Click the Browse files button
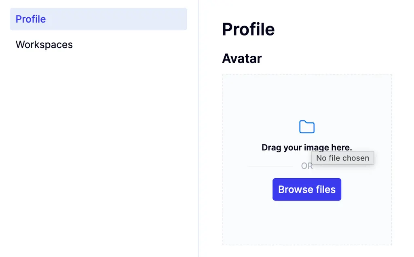 pyautogui.click(x=306, y=189)
